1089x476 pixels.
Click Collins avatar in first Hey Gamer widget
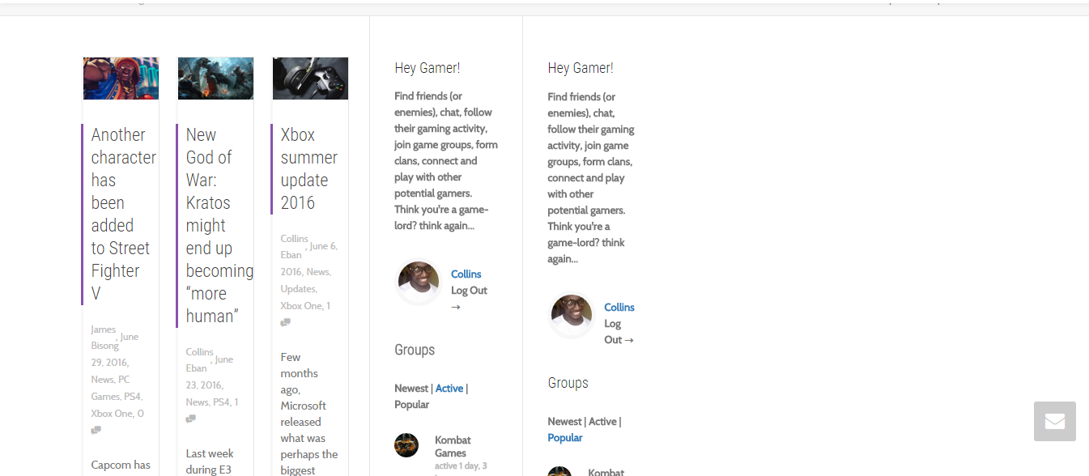[419, 282]
